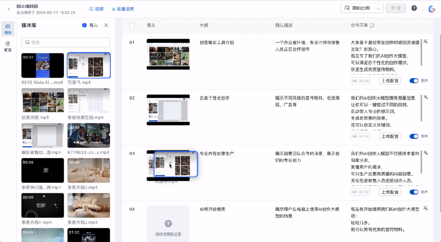This screenshot has width=441, height=242.
Task: Toggle 原声 switch for shot 01
Action: (414, 81)
